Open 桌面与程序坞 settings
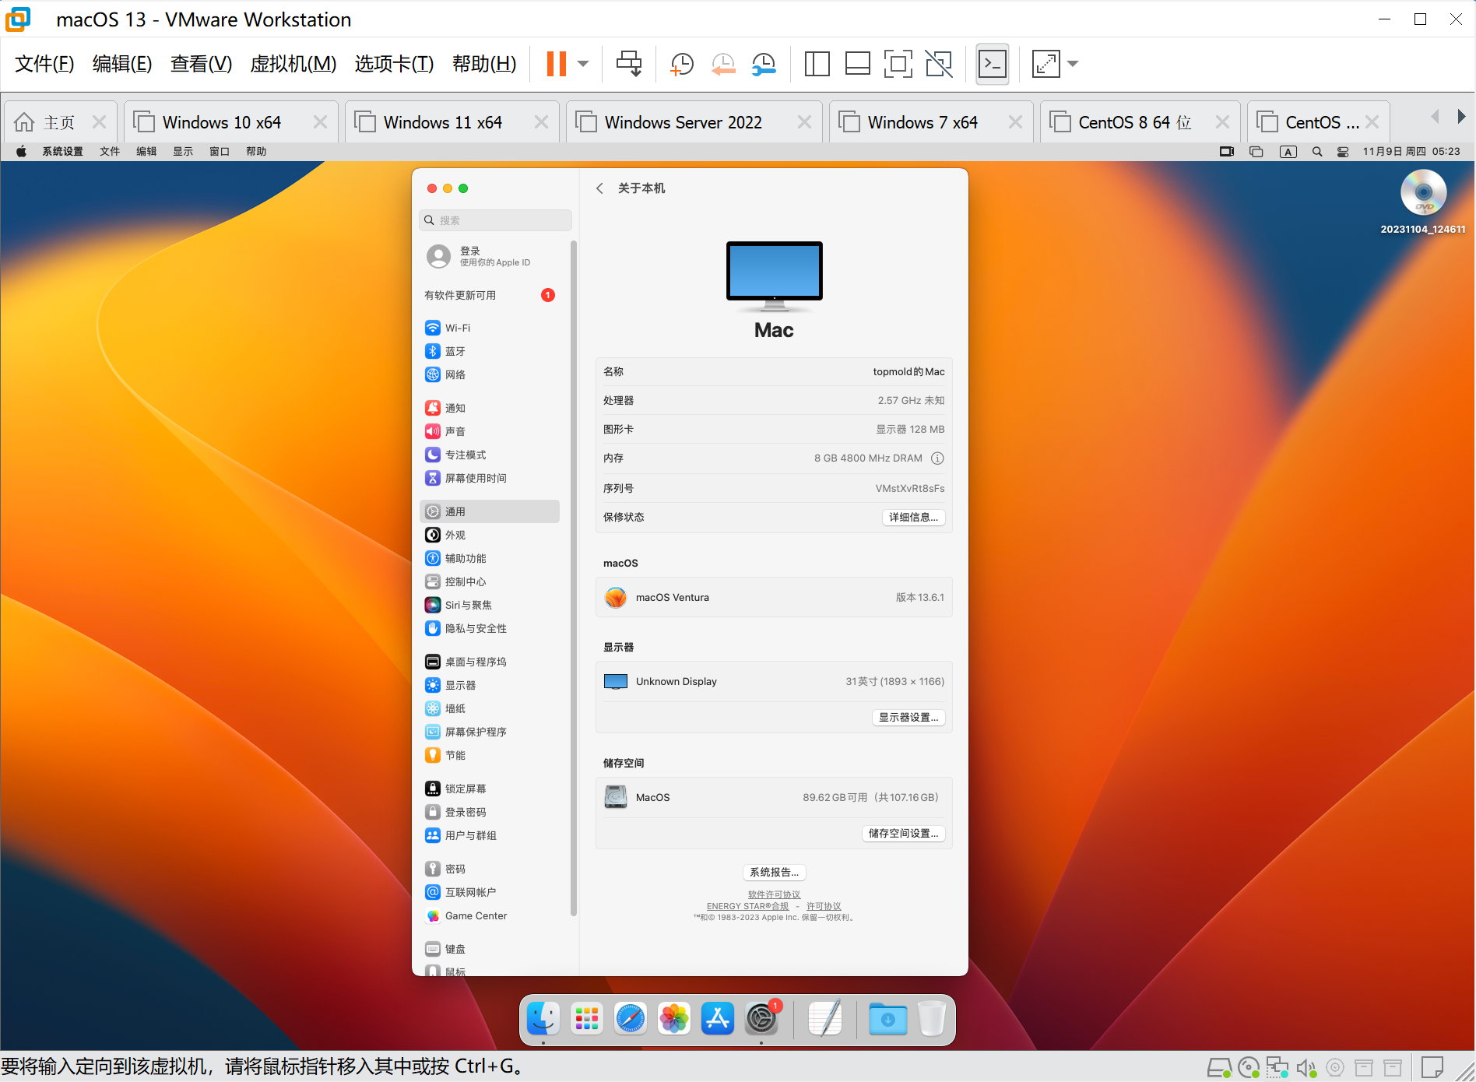 click(490, 662)
